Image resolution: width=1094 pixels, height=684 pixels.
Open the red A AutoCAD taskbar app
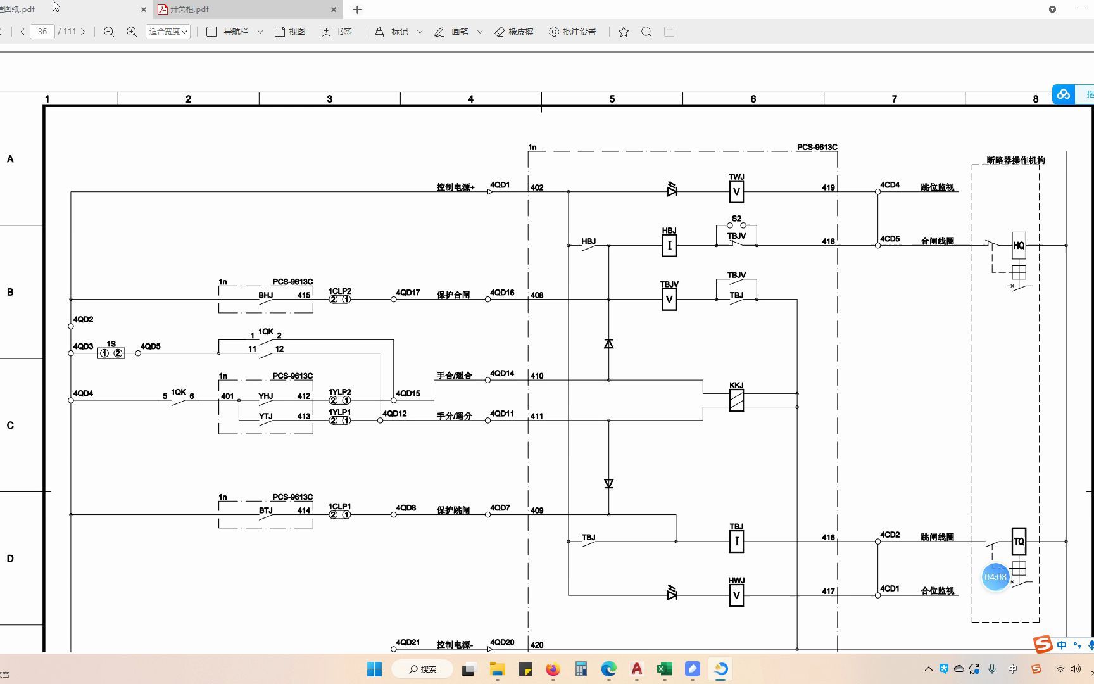(x=637, y=669)
